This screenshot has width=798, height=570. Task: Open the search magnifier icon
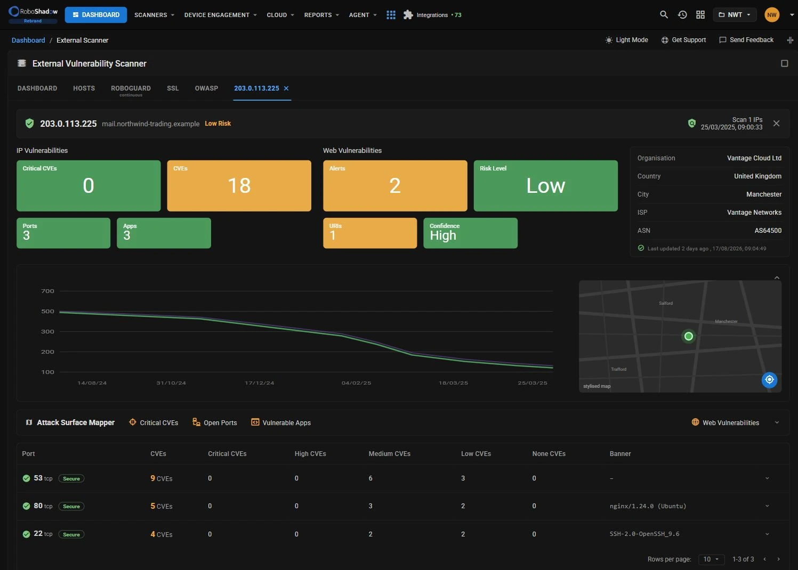[x=664, y=15]
